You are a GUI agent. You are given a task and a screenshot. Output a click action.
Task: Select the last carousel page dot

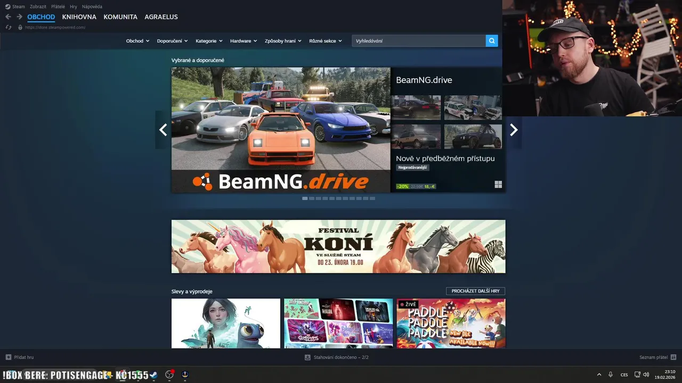click(x=372, y=198)
